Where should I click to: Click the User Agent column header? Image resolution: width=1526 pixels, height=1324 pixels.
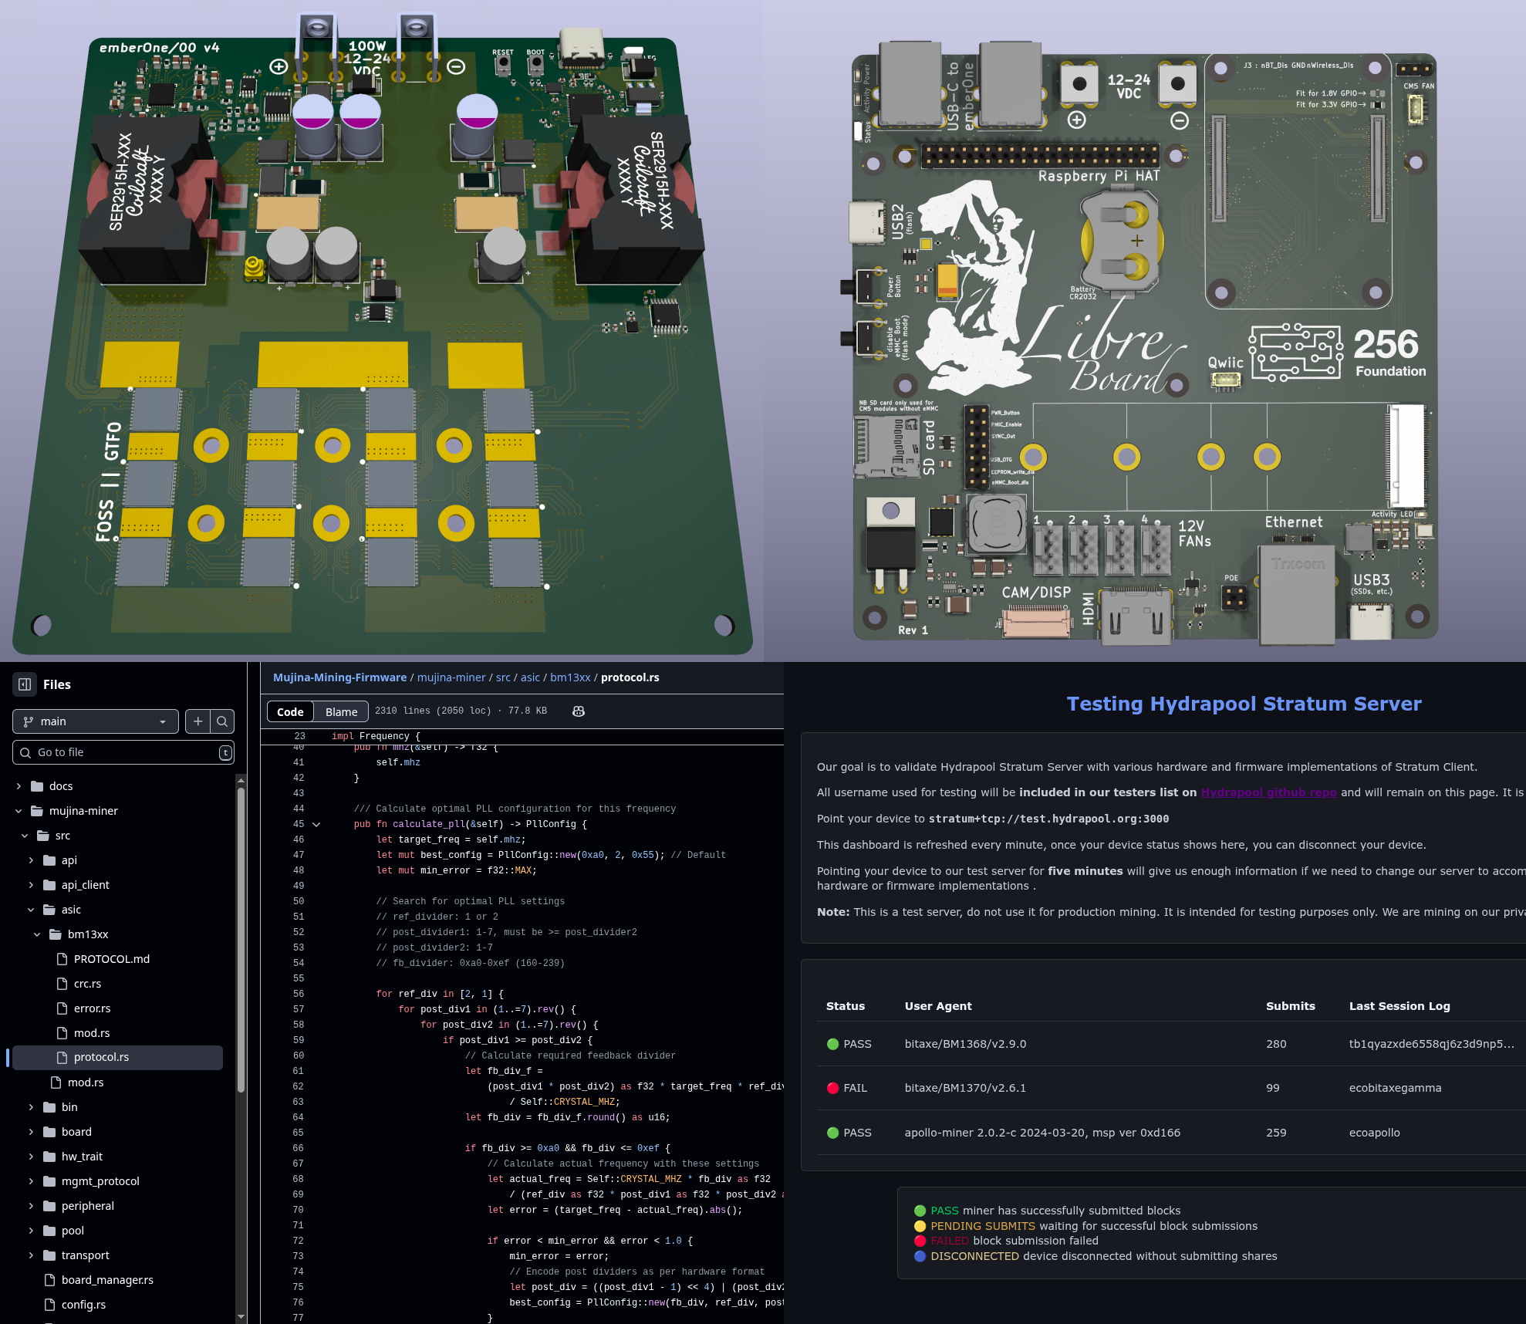pyautogui.click(x=938, y=1006)
